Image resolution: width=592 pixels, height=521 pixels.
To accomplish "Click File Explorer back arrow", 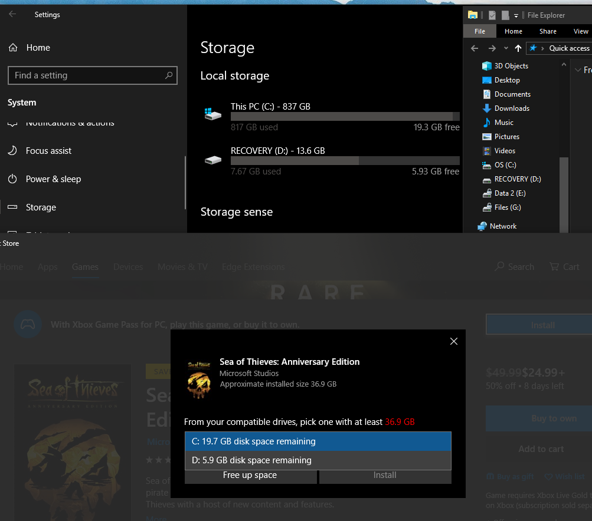I will coord(475,48).
